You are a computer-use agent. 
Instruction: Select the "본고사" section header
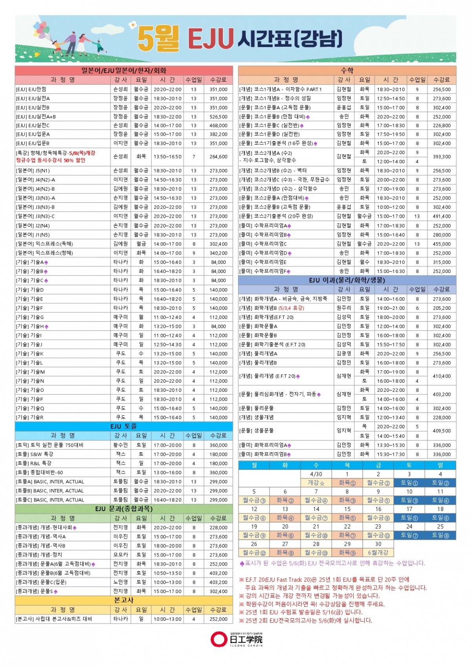click(x=124, y=600)
